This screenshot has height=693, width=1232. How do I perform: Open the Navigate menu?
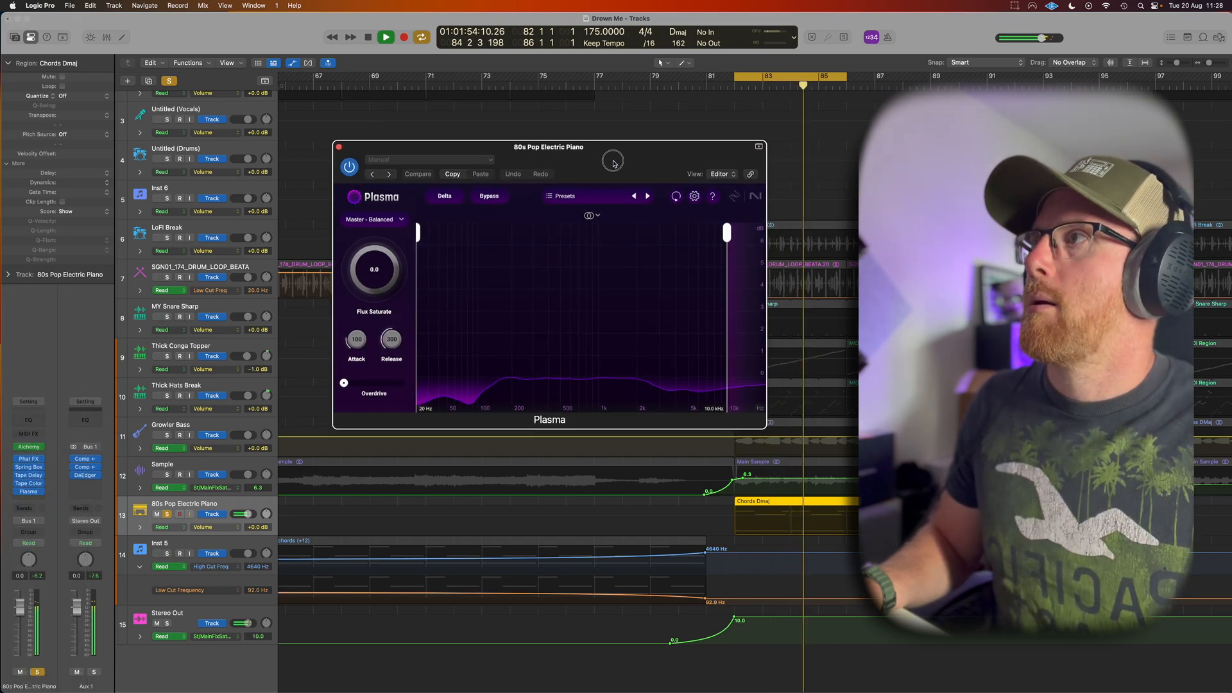coord(144,5)
